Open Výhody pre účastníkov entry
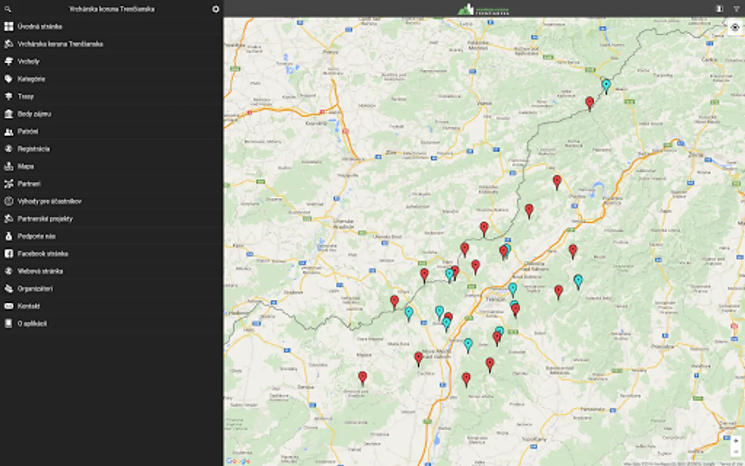This screenshot has height=466, width=745. (111, 201)
